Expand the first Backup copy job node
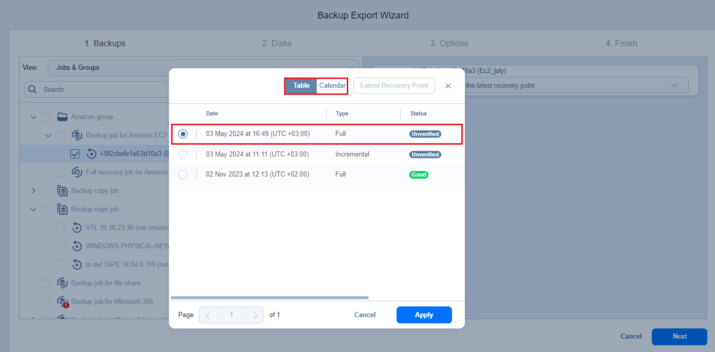Image resolution: width=715 pixels, height=352 pixels. 33,191
